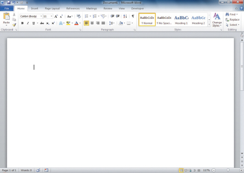Apply the Heading 1 style thumbnail
244x173 pixels.
(x=182, y=20)
